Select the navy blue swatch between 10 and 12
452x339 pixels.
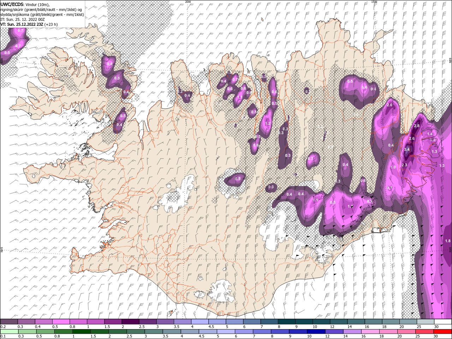pyautogui.click(x=316, y=332)
